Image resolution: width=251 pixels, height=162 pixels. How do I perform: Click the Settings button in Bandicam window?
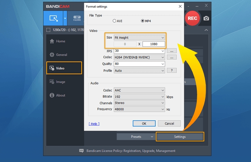pos(180,137)
